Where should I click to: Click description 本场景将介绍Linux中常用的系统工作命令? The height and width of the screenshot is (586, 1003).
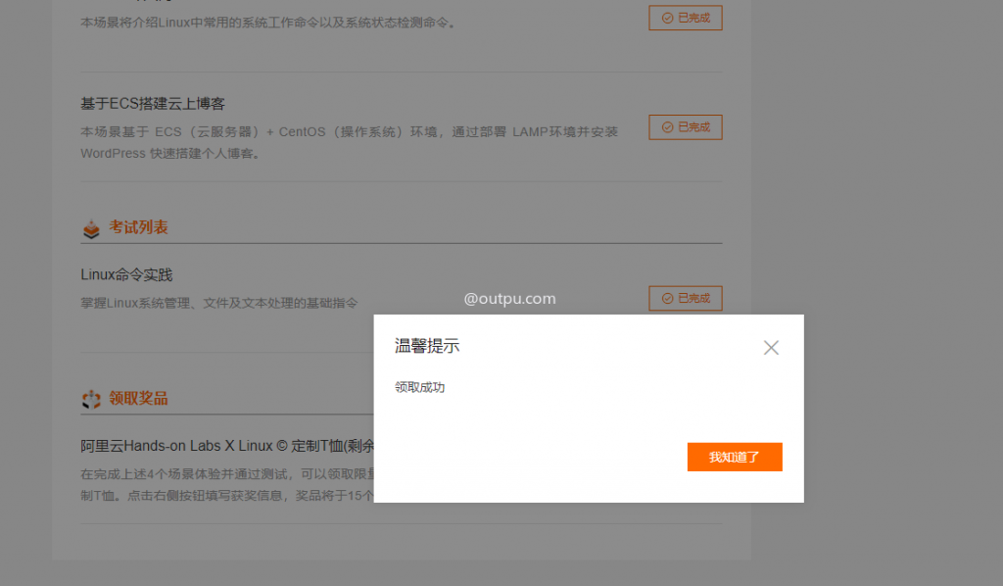268,23
